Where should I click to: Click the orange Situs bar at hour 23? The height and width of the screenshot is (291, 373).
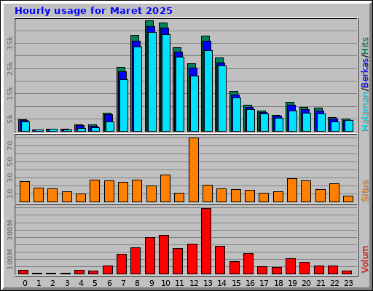click(348, 199)
